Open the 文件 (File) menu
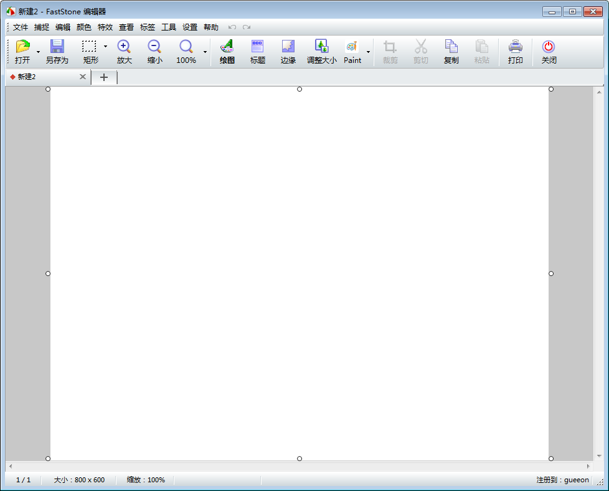This screenshot has width=609, height=491. tap(21, 27)
